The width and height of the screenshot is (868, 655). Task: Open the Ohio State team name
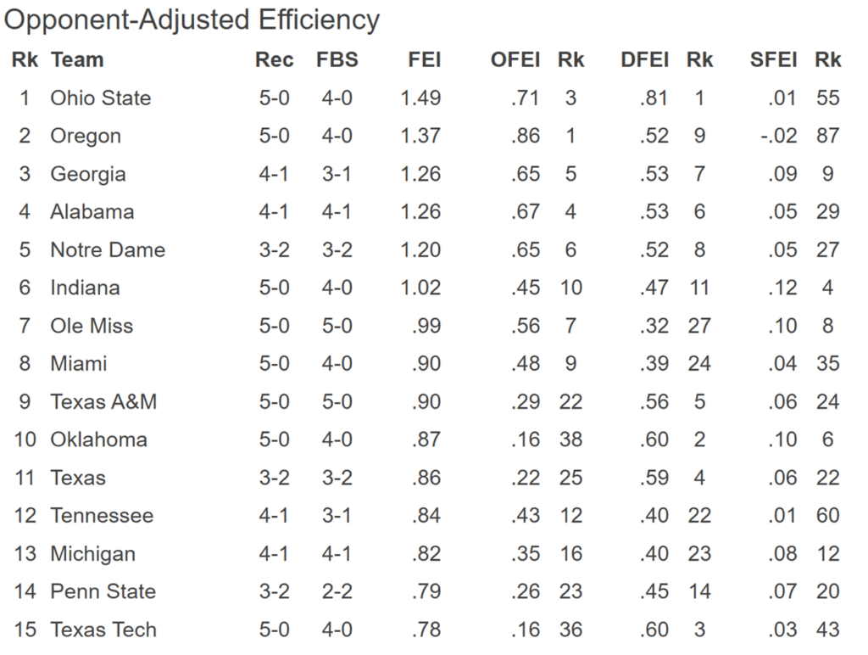(100, 98)
